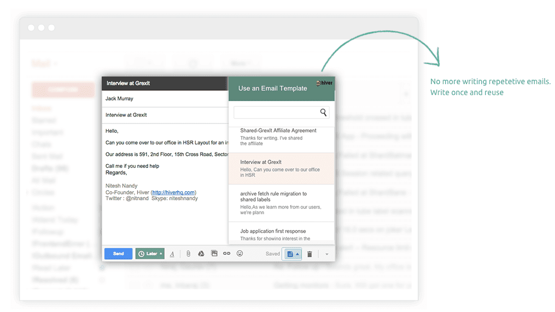
Task: Click the Saved draft status label
Action: pyautogui.click(x=272, y=254)
